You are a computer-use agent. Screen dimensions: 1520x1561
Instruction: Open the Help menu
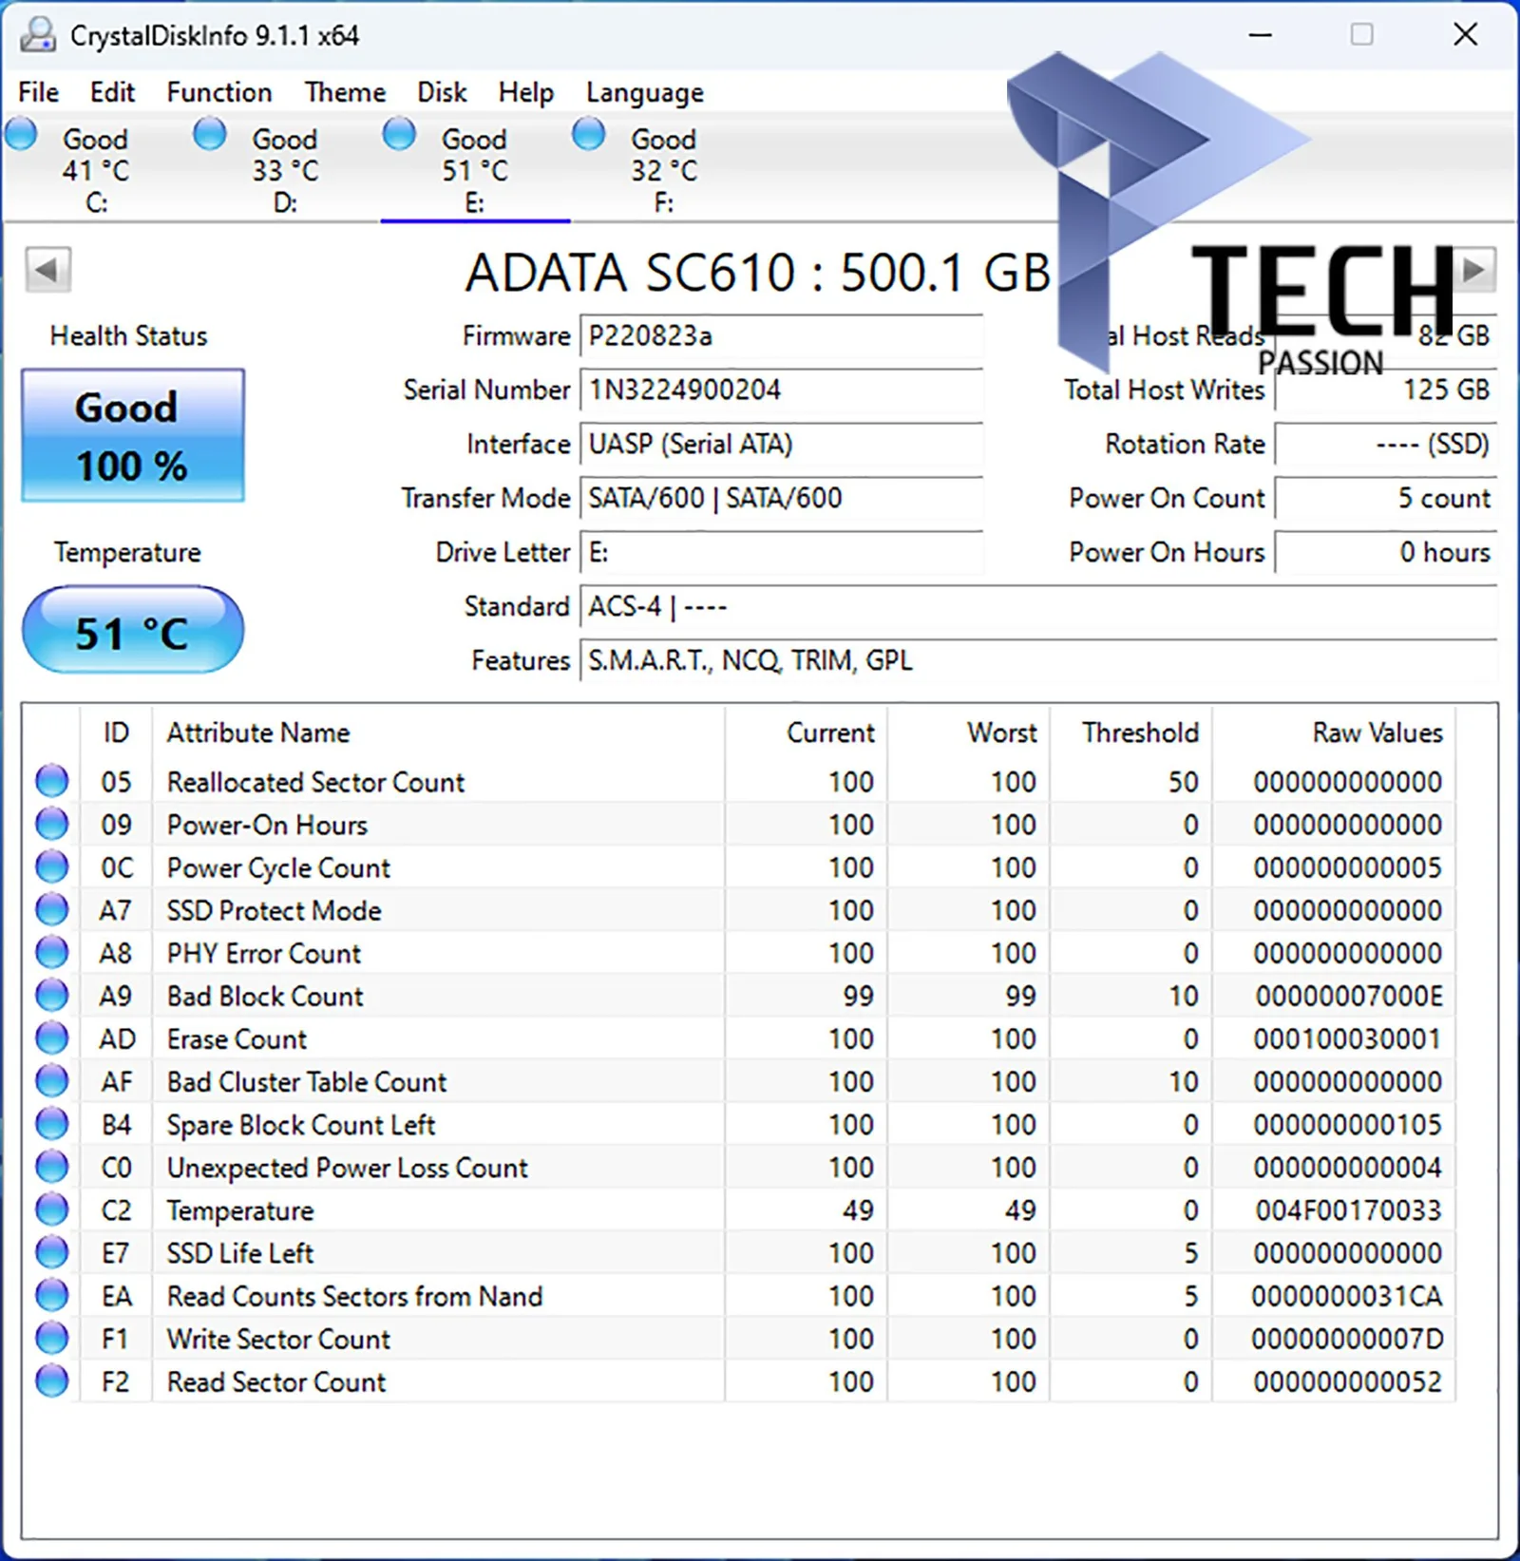tap(525, 92)
